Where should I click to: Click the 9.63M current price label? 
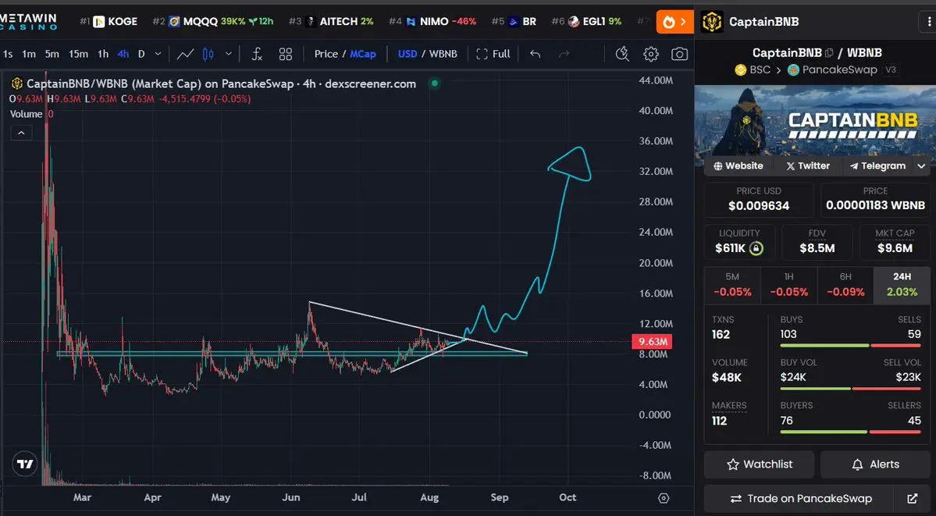[x=652, y=342]
